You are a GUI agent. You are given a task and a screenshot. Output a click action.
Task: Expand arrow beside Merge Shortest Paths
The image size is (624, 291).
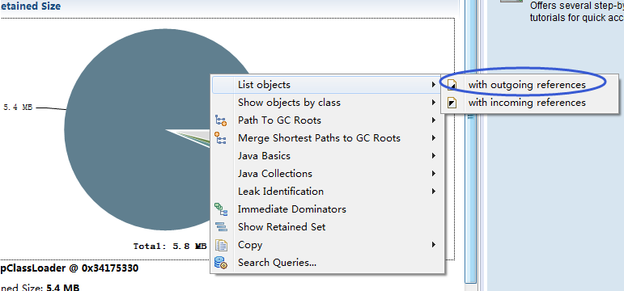(434, 138)
